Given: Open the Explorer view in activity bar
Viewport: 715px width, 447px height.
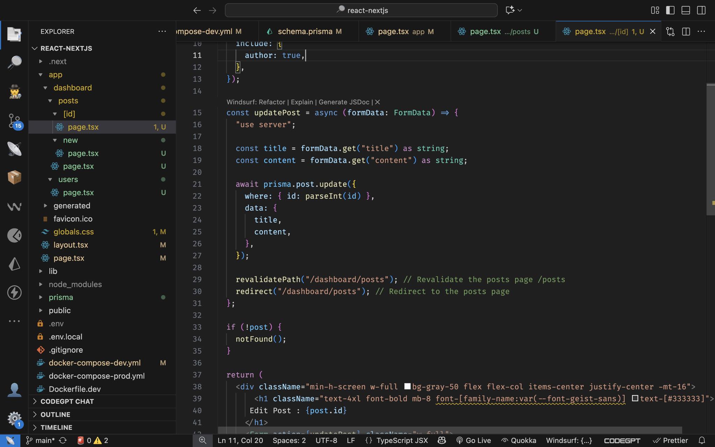Looking at the screenshot, I should point(14,34).
